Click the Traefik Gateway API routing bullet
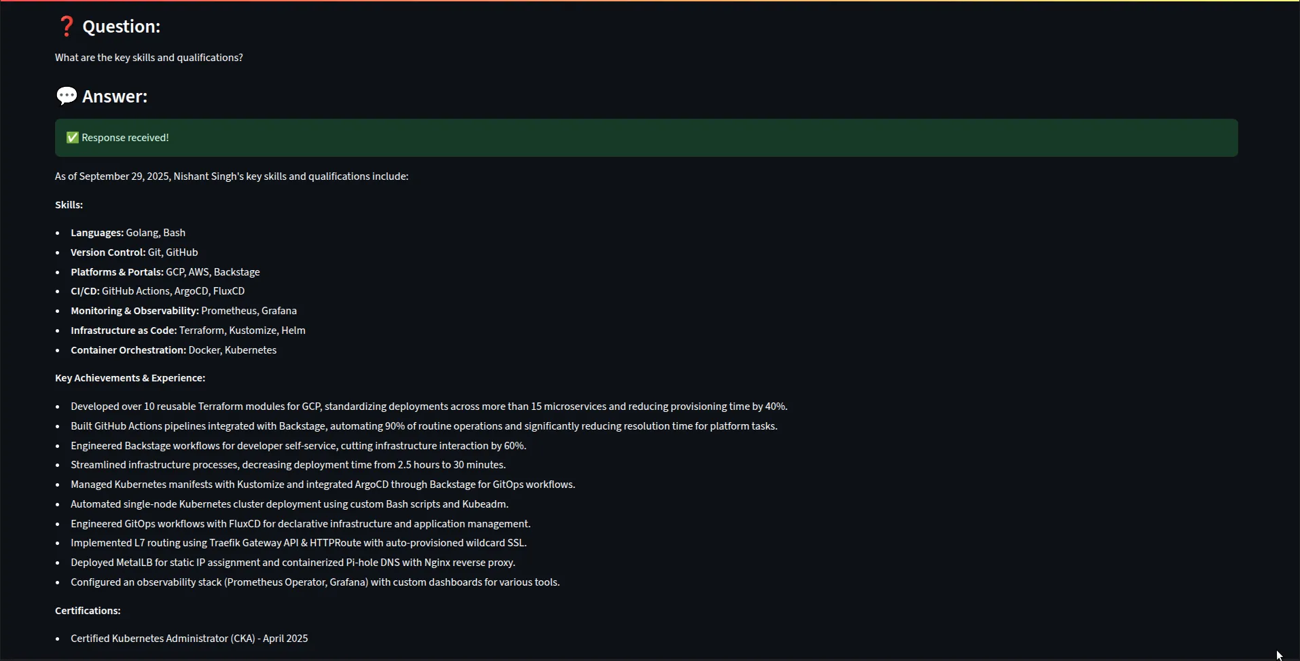 [298, 543]
